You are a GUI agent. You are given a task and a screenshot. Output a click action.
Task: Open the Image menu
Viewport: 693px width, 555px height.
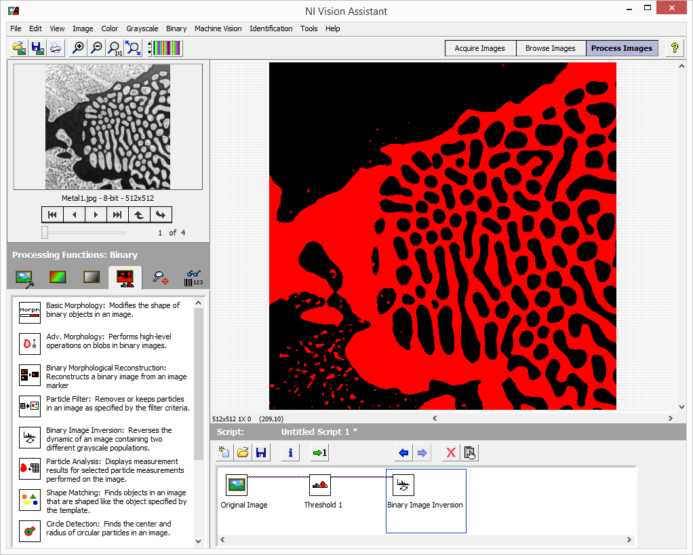(x=83, y=28)
